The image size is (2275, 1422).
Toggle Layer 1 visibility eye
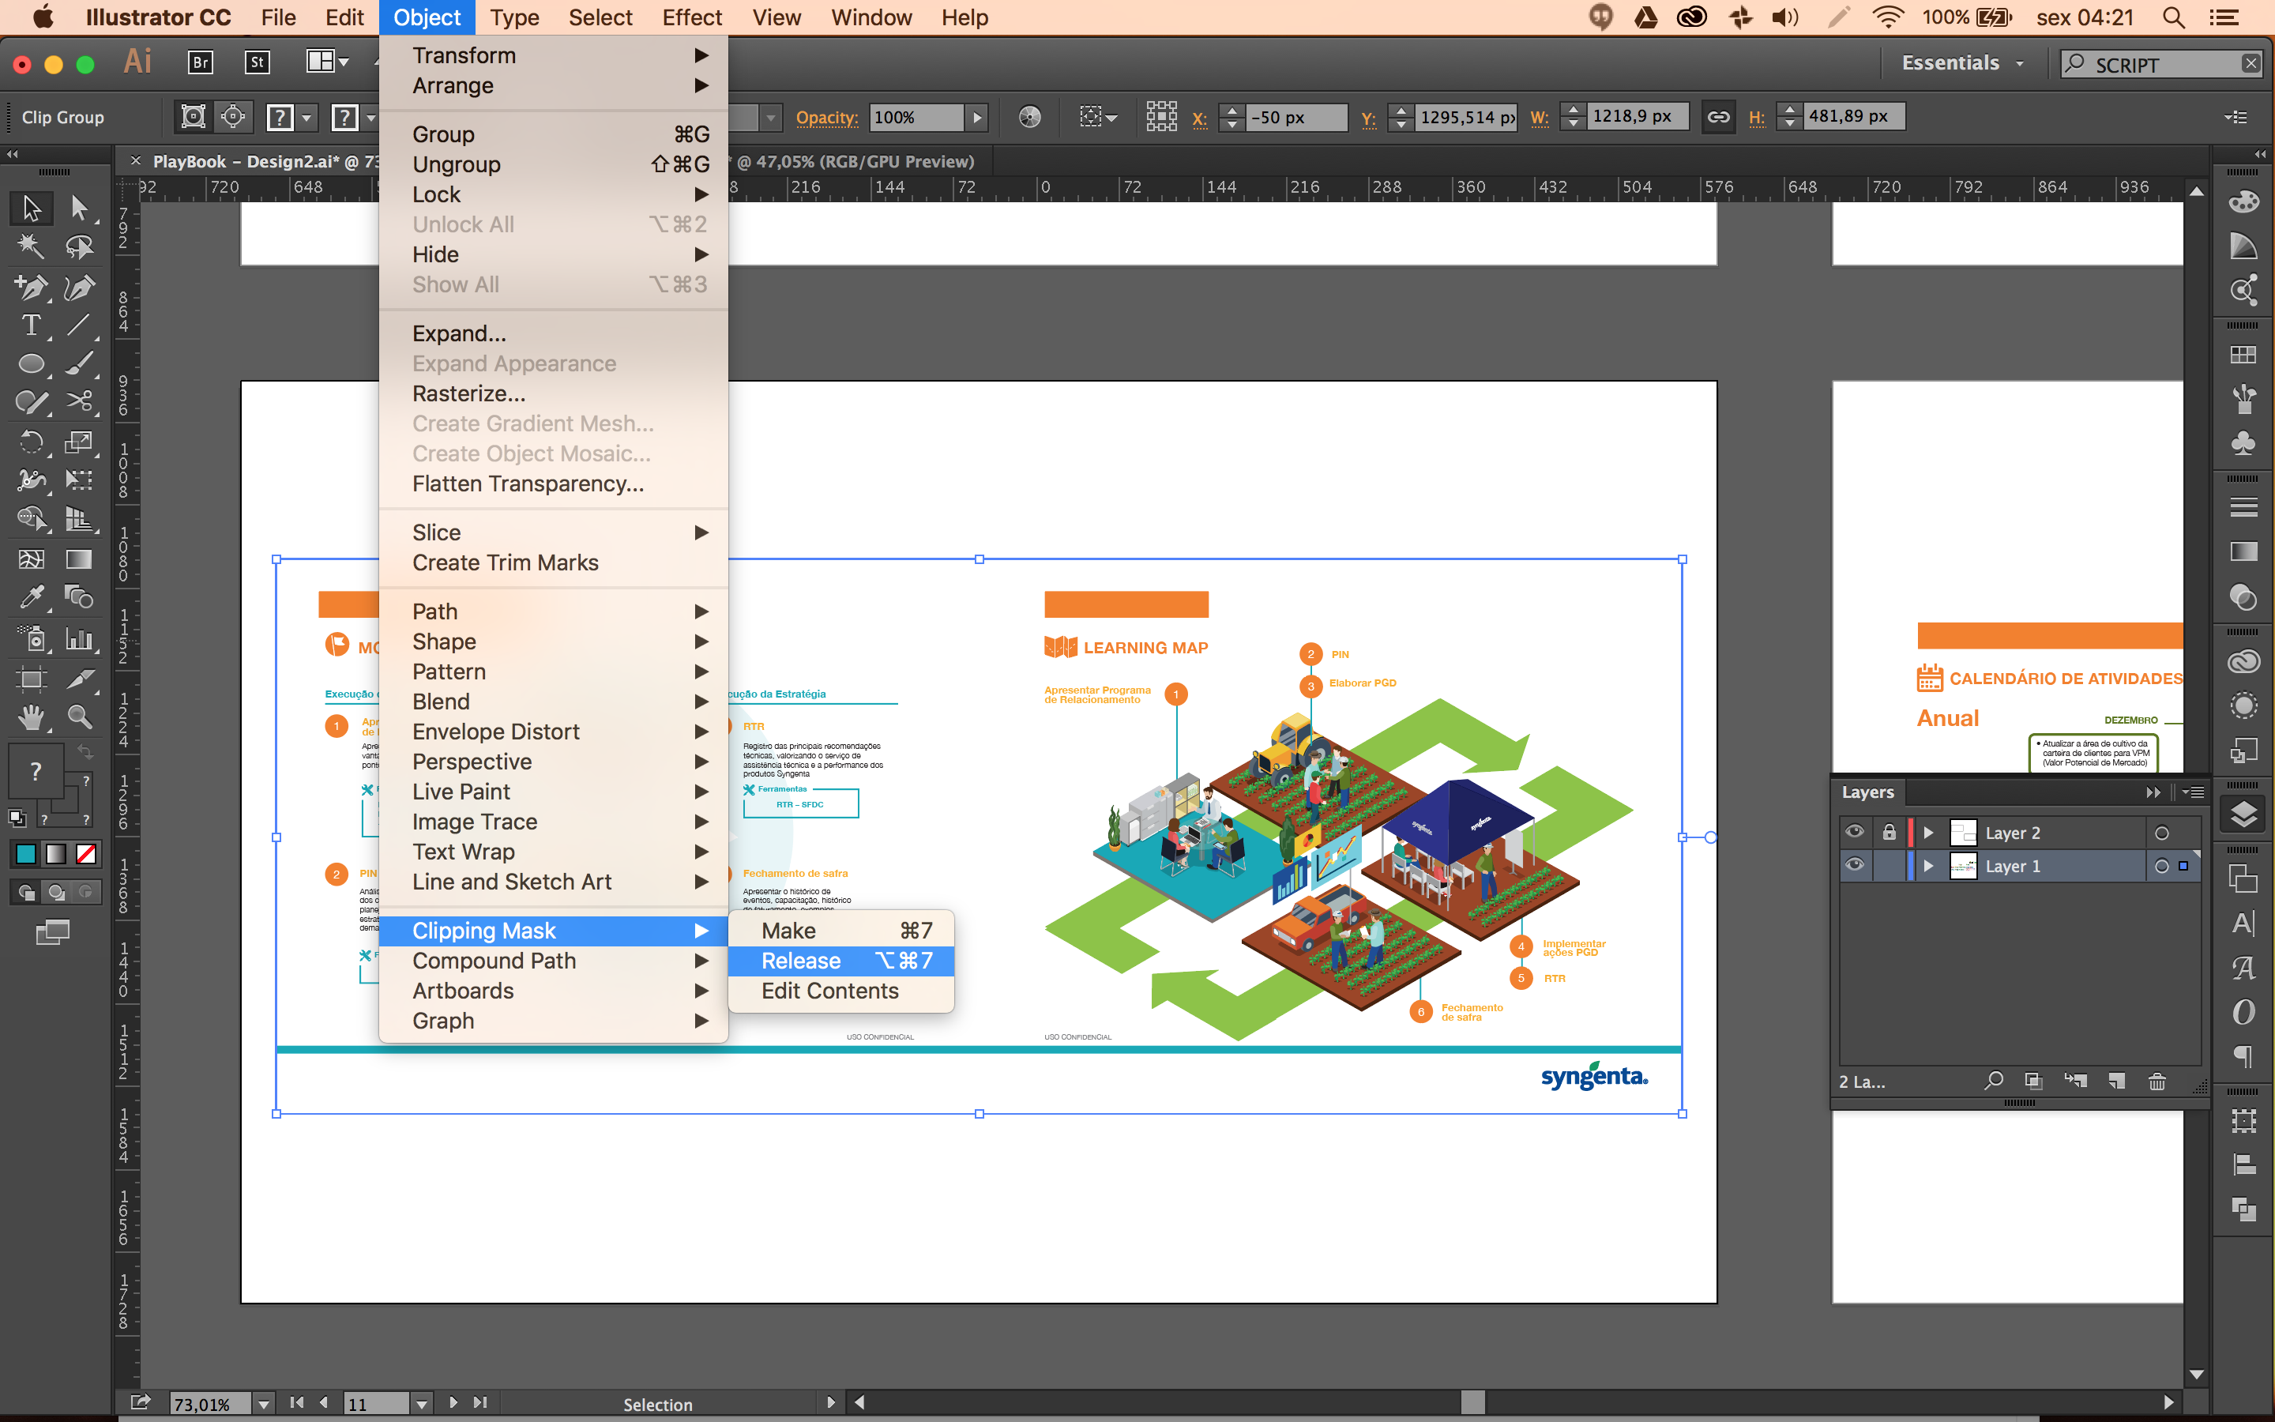tap(1854, 865)
